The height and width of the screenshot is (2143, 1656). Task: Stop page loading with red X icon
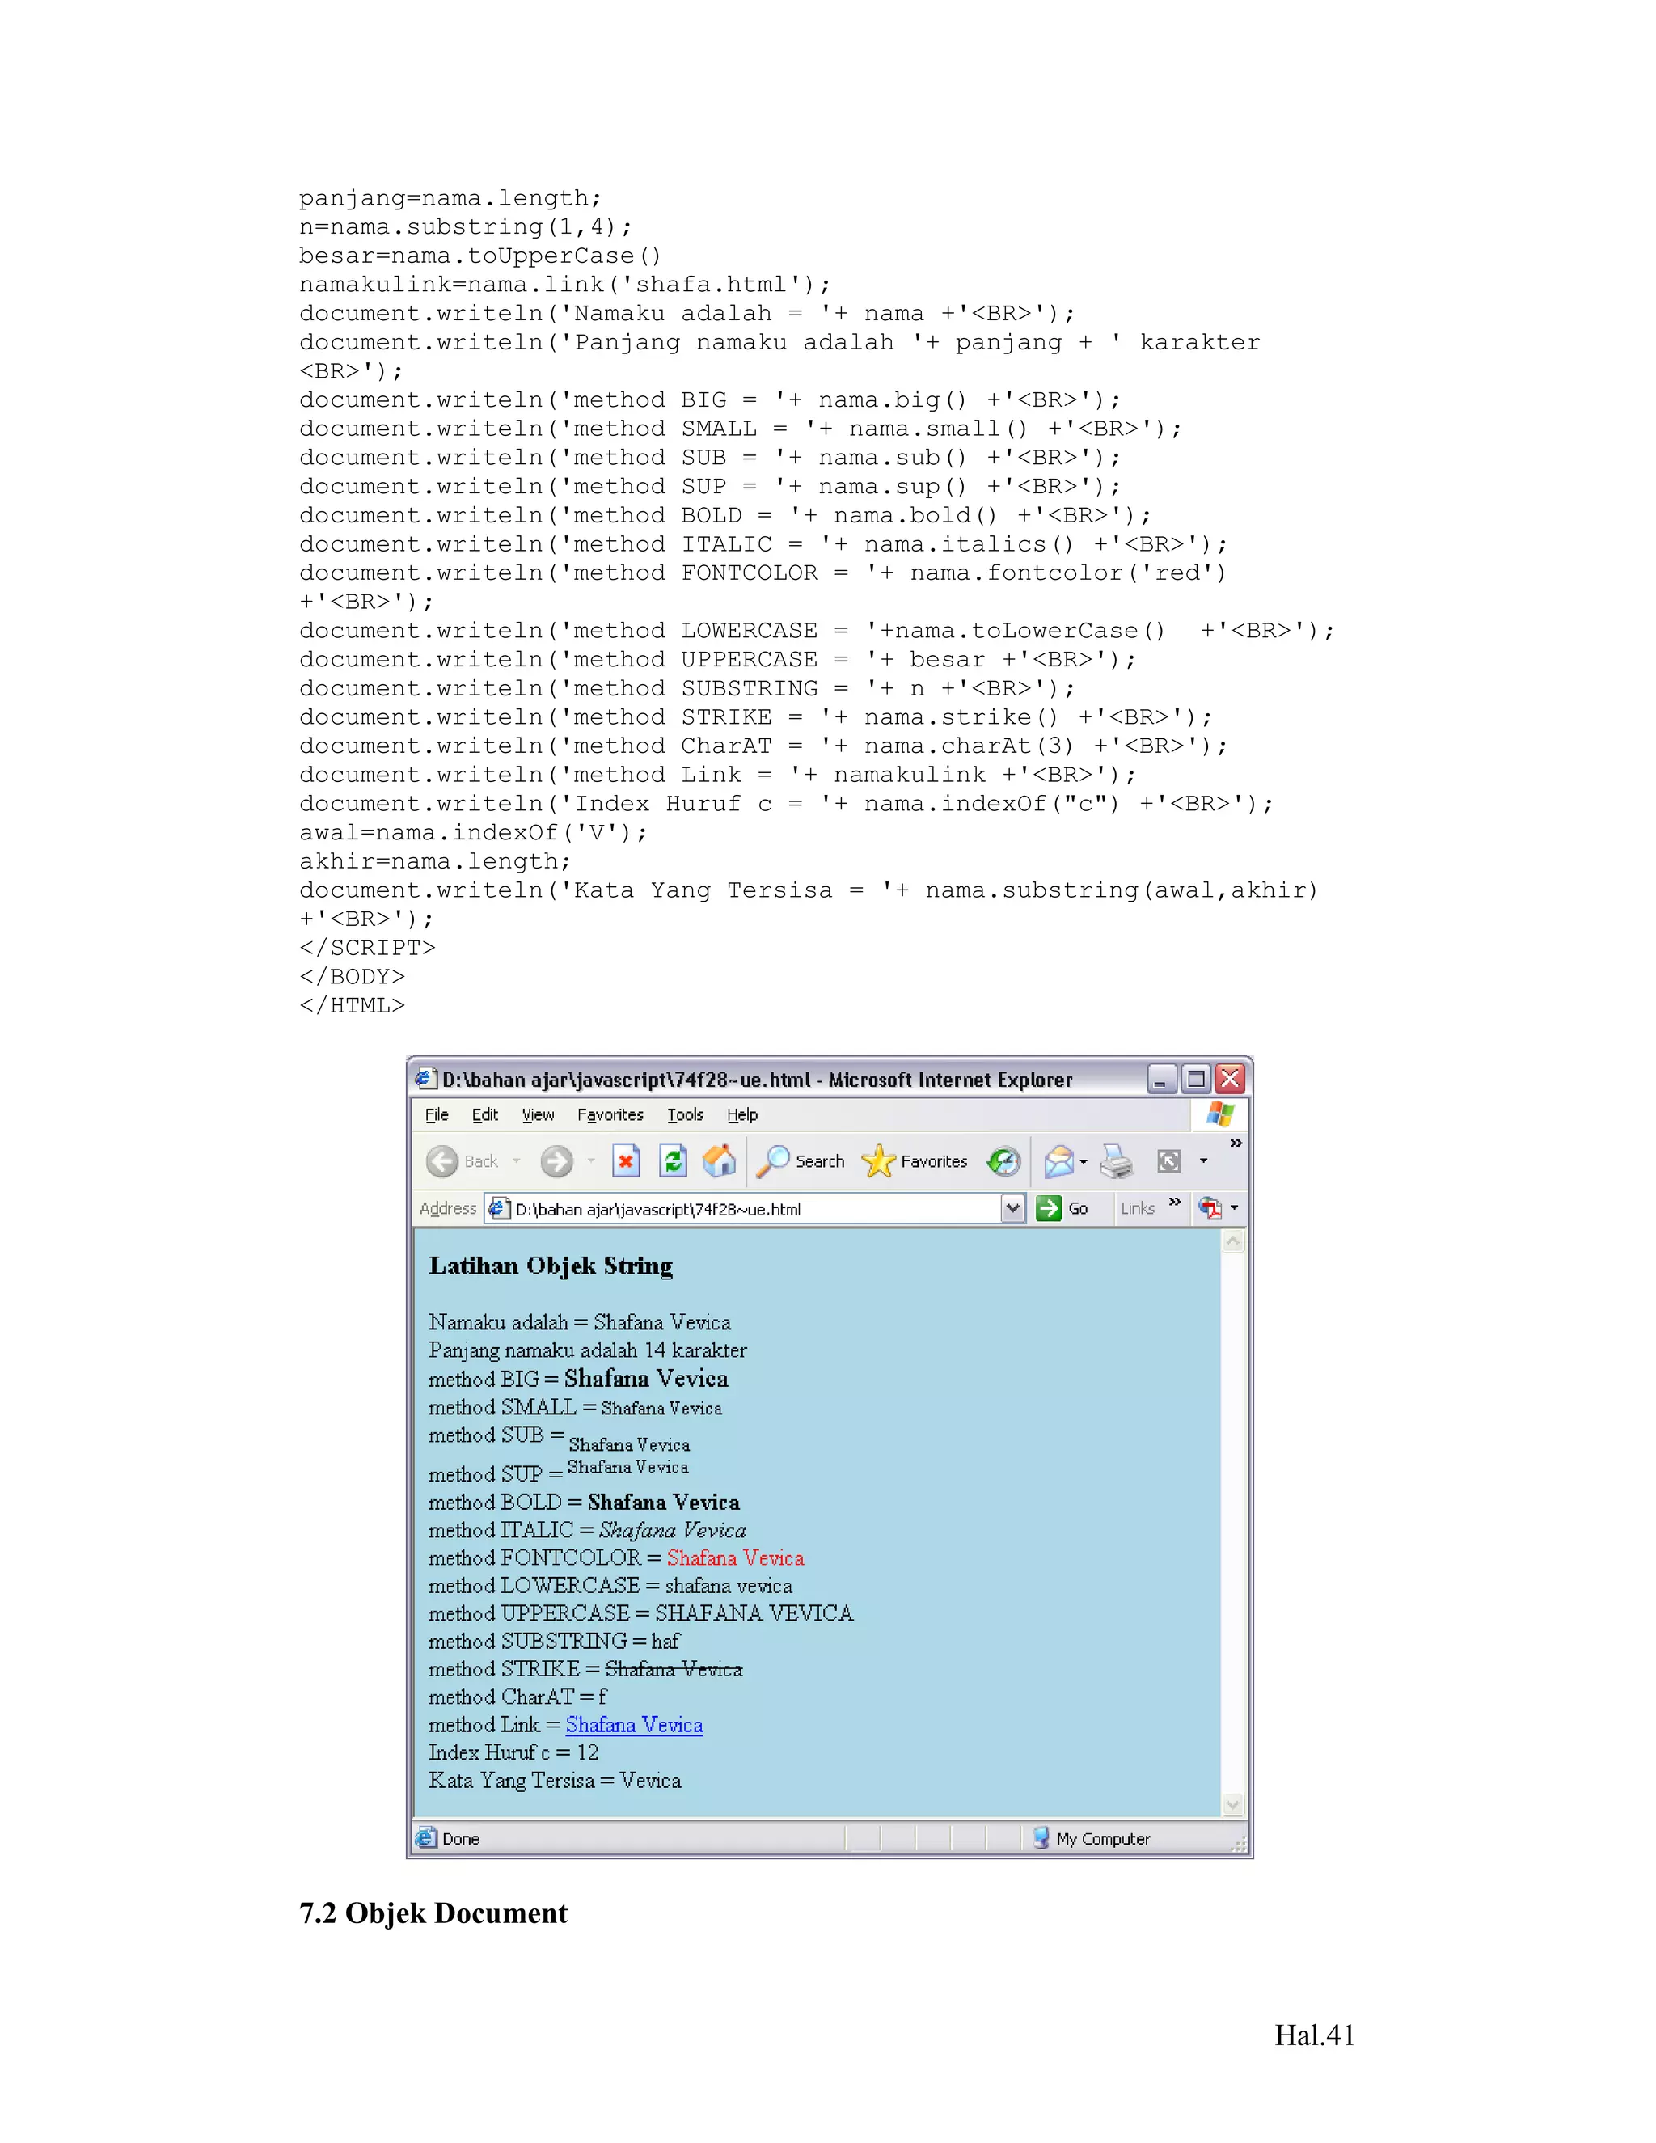626,1162
